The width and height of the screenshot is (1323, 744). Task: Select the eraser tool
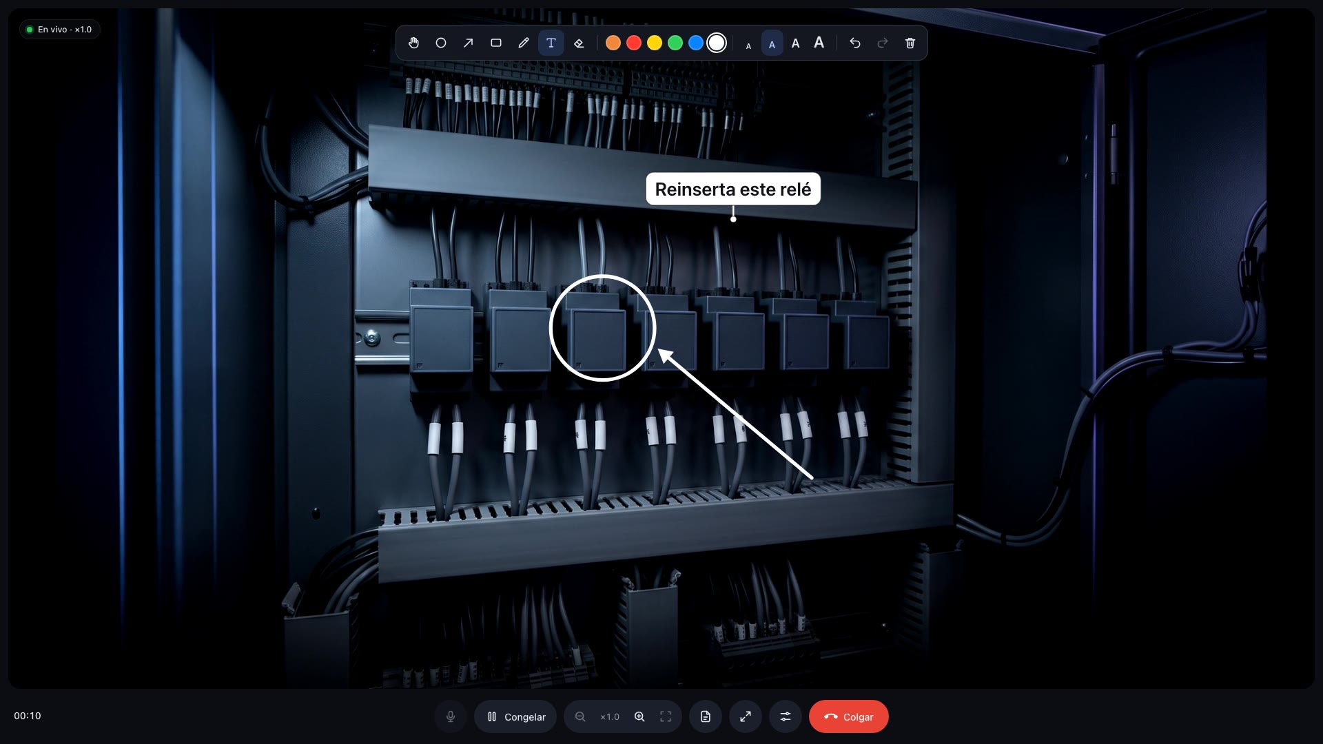579,43
